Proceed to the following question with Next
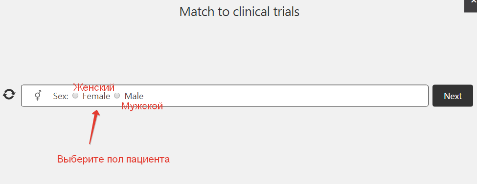477x184 pixels. click(453, 96)
